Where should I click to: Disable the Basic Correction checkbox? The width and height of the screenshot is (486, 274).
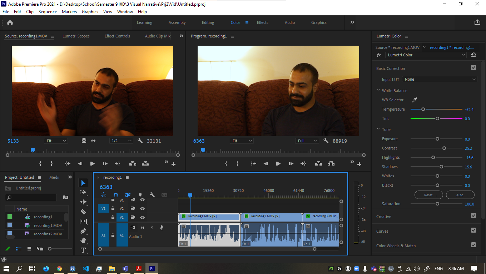[473, 68]
